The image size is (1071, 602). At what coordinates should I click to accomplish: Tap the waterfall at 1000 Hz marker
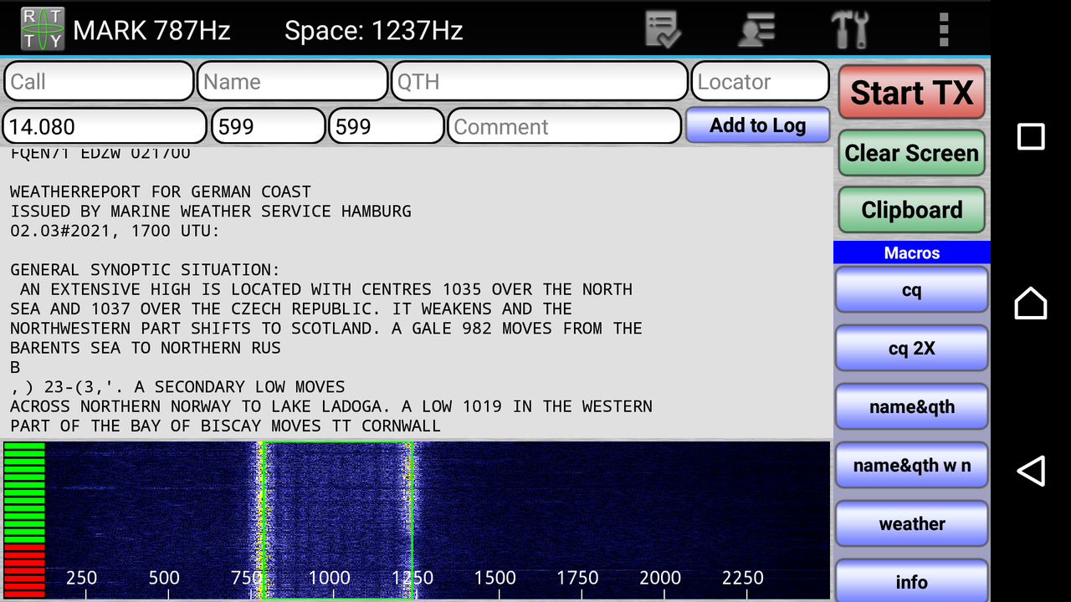pos(330,578)
